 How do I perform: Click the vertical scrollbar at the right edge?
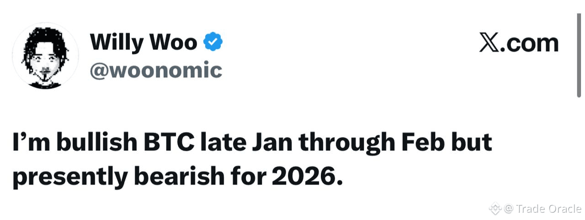coord(579,55)
